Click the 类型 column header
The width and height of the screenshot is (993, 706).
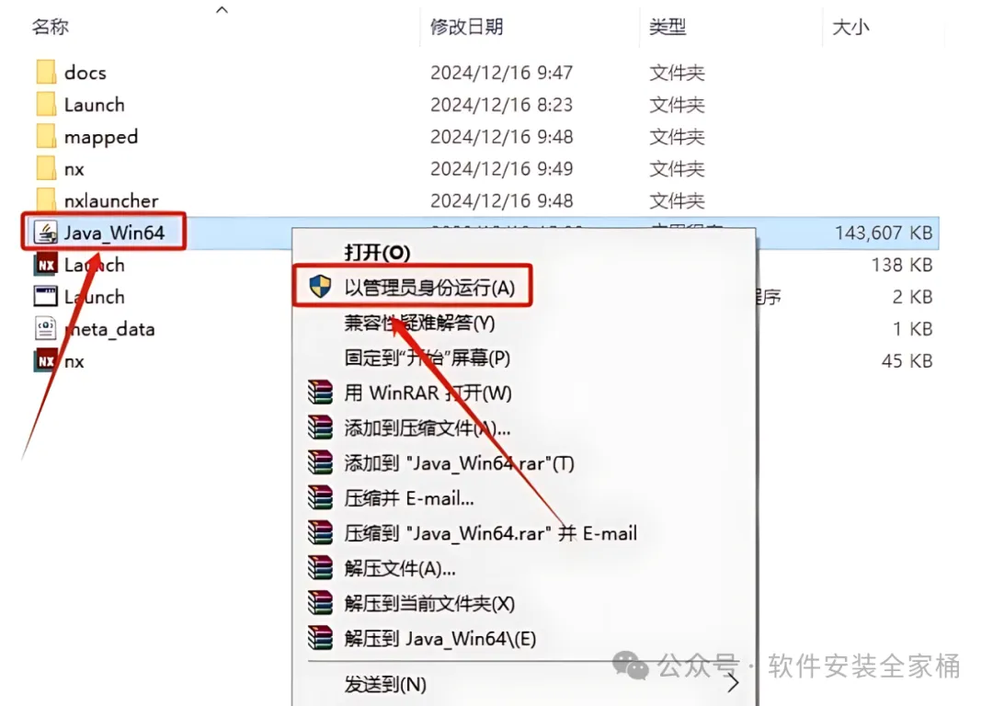pyautogui.click(x=667, y=27)
